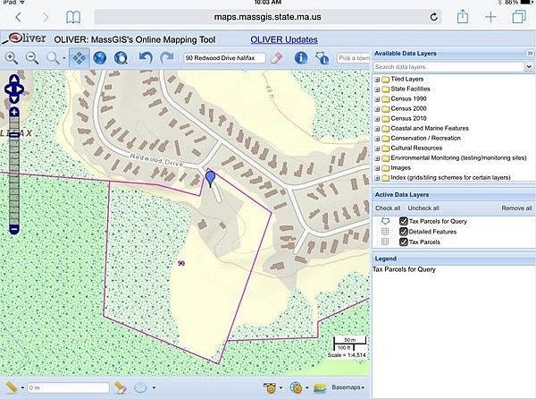Click the zoom out magnifier tool
Screen dimensions: 536x399
pyautogui.click(x=31, y=58)
